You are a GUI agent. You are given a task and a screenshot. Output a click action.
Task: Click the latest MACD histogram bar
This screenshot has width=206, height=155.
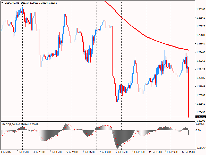(x=188, y=133)
